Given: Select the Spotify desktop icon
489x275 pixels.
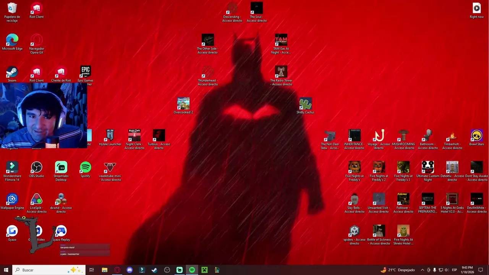Looking at the screenshot, I should point(86,170).
